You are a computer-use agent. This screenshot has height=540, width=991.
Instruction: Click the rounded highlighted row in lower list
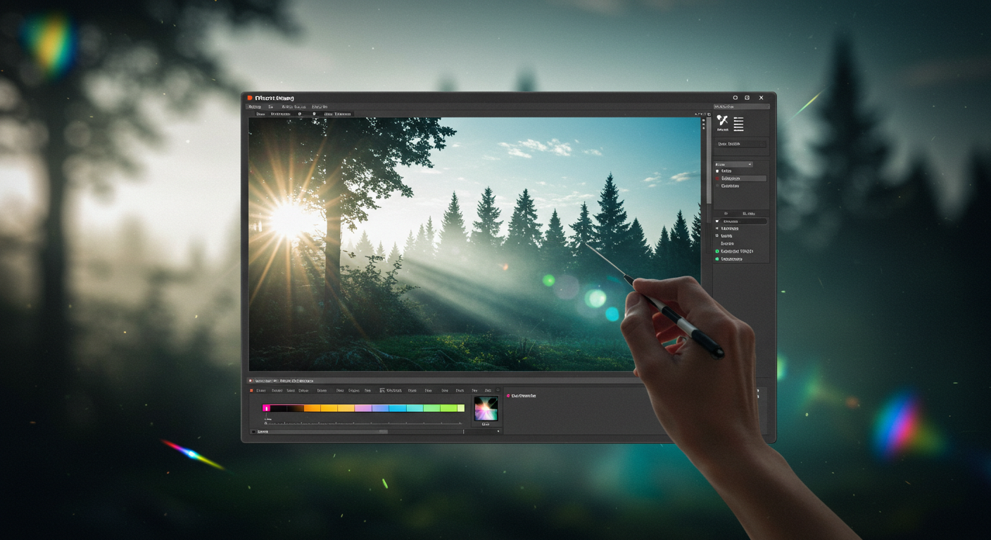tap(743, 221)
